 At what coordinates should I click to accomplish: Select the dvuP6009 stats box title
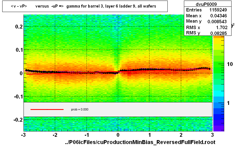pos(206,4)
